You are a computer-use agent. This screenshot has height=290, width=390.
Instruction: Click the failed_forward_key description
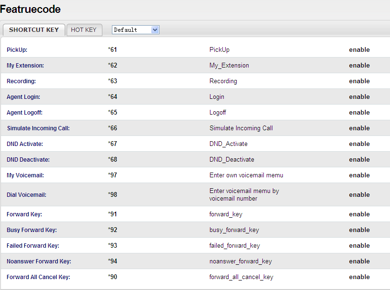pos(235,246)
